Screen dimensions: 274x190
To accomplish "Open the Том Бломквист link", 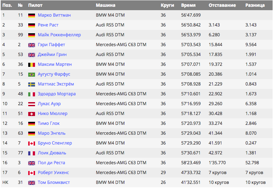I will (54, 183).
